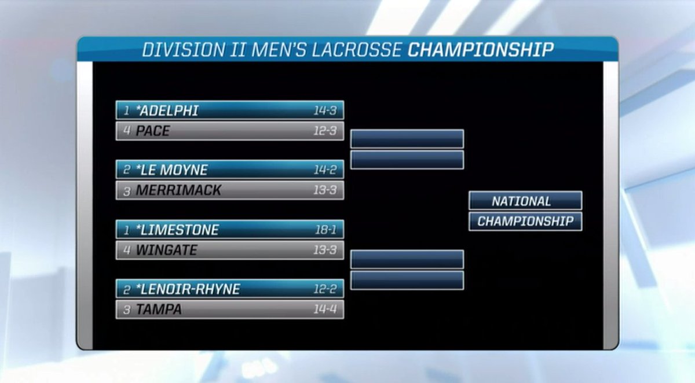Select second empty slot of upper semifinal
Image resolution: width=695 pixels, height=383 pixels.
coord(407,160)
